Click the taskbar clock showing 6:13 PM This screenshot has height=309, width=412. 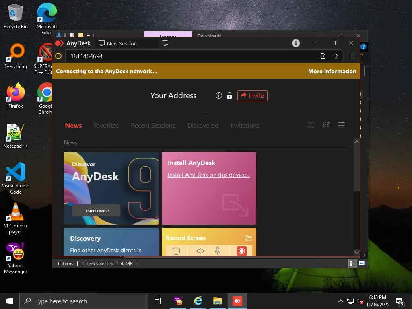click(x=377, y=301)
